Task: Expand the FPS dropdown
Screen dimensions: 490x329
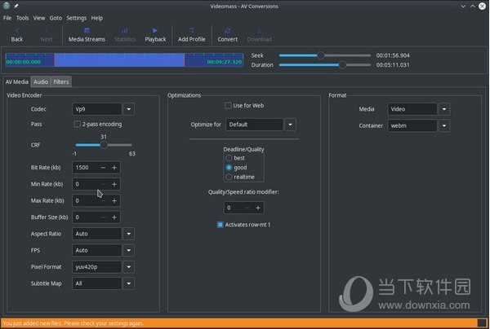Action: pos(129,250)
